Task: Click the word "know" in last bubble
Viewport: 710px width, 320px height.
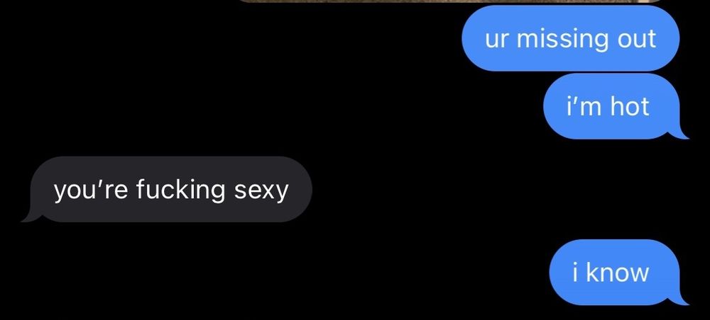Action: coord(617,273)
